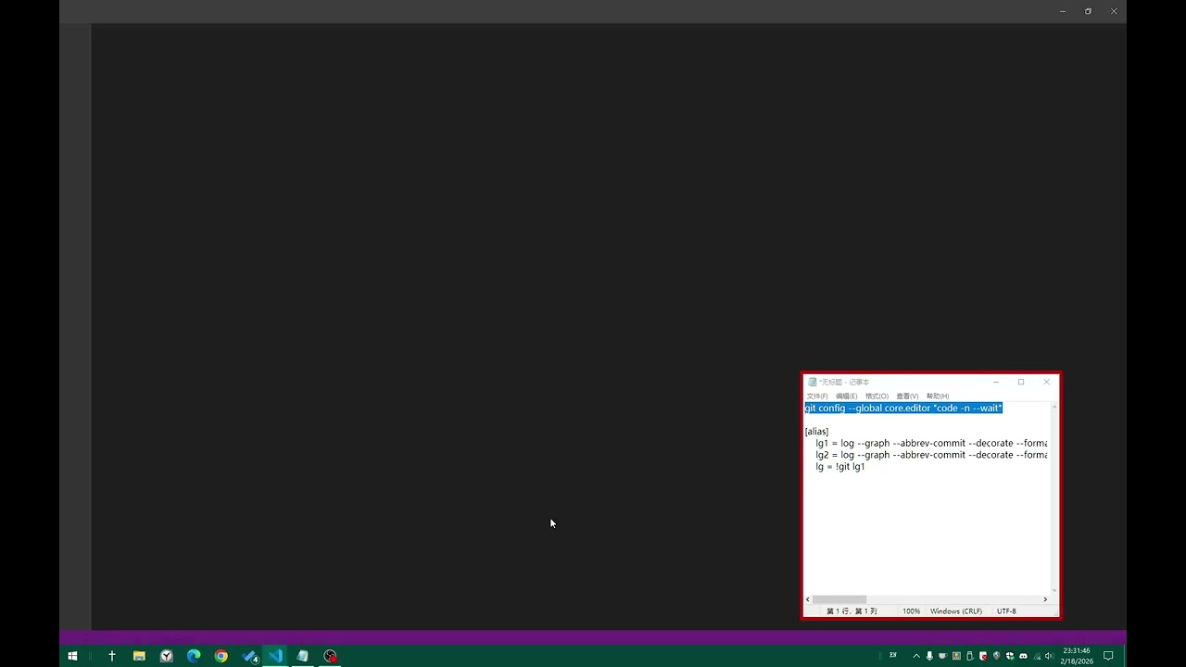Open taskbar icon with badge number 4
Screen dimensions: 1186x667
[x=249, y=656]
